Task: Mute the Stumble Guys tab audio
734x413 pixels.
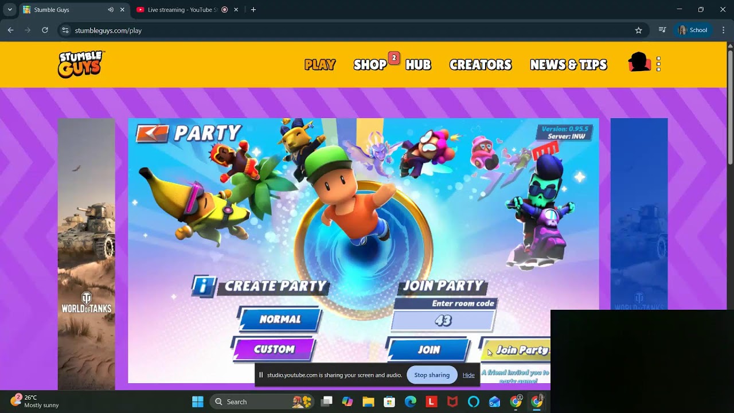Action: [111, 10]
